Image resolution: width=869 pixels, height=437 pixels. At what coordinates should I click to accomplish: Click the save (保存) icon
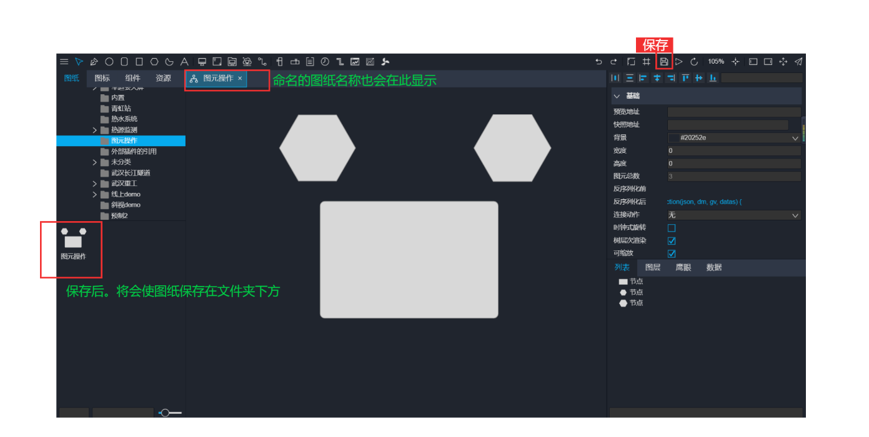[663, 62]
